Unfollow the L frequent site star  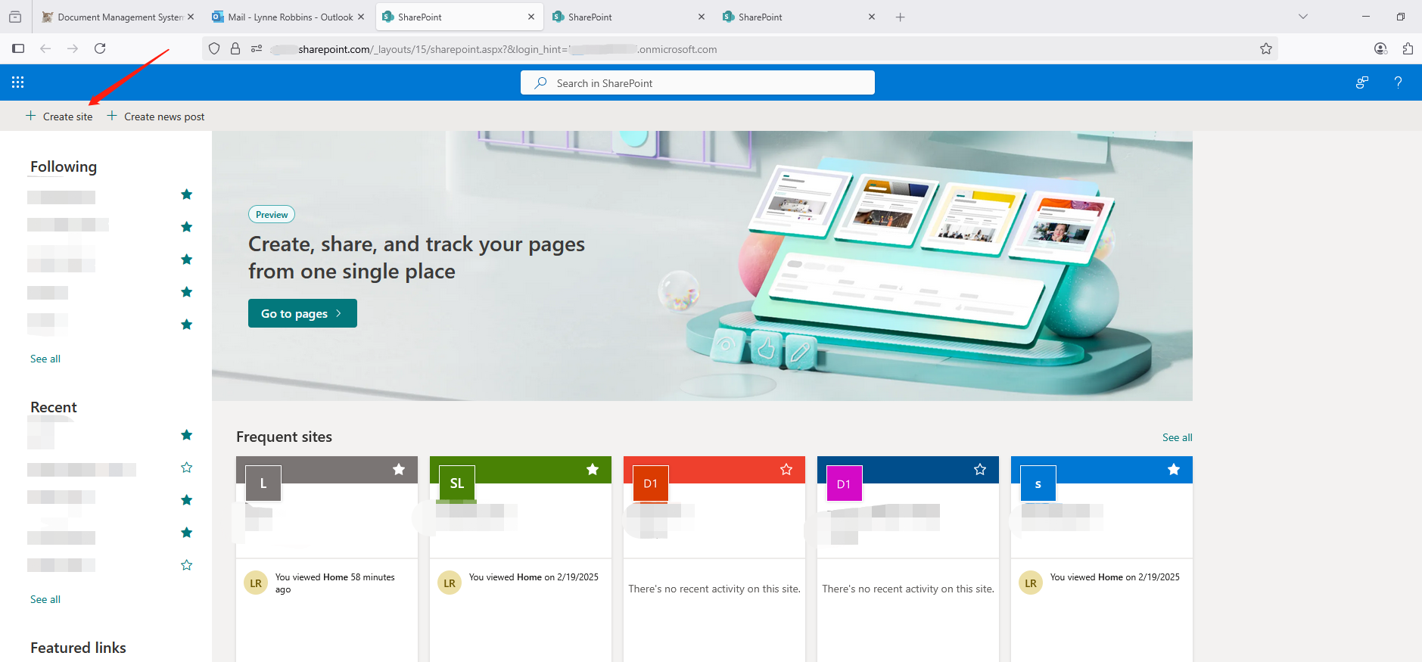[x=399, y=470]
